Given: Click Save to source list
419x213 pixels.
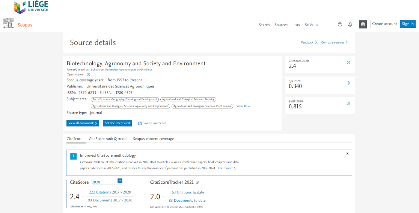Looking at the screenshot, I should [x=152, y=123].
